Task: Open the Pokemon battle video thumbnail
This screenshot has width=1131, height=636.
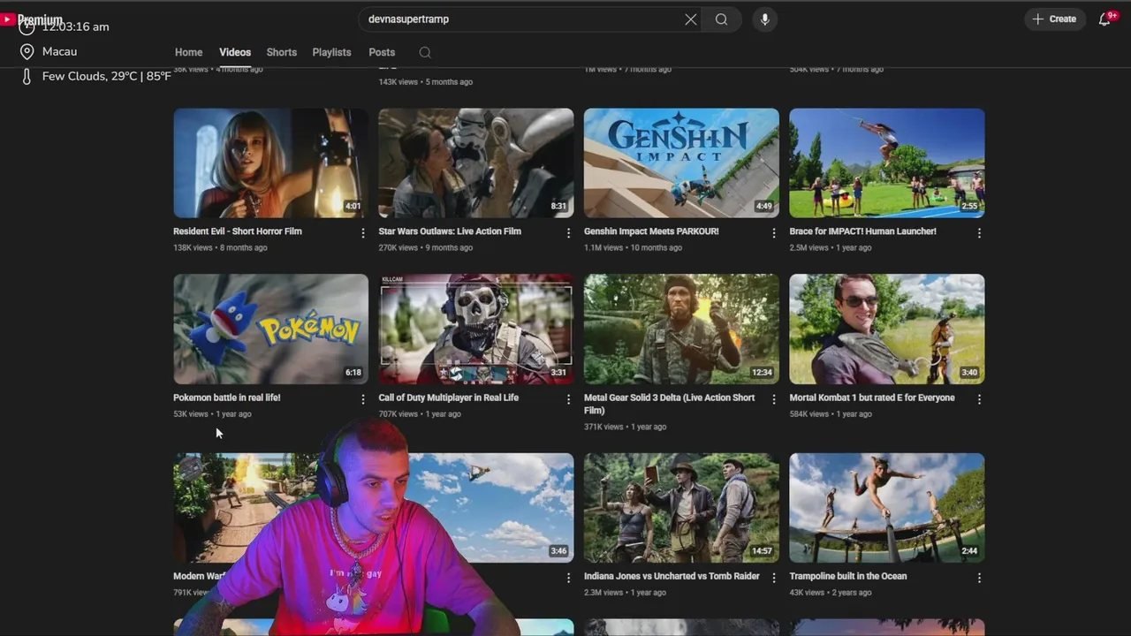Action: (x=270, y=329)
